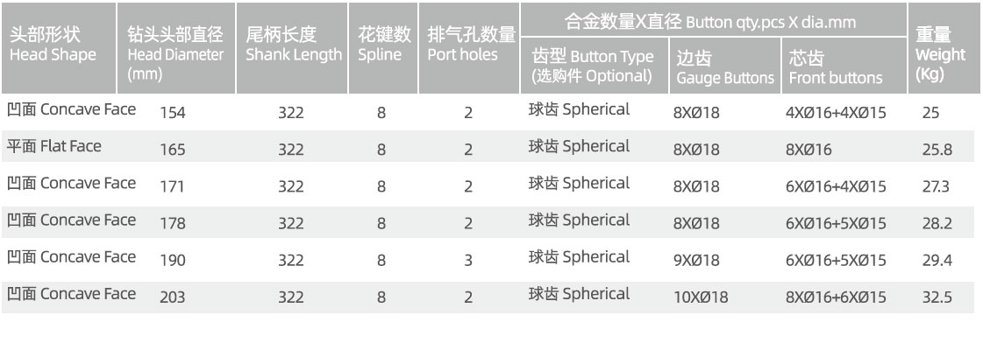983x350 pixels.
Task: Select the Port holes column header
Action: pyautogui.click(x=470, y=45)
